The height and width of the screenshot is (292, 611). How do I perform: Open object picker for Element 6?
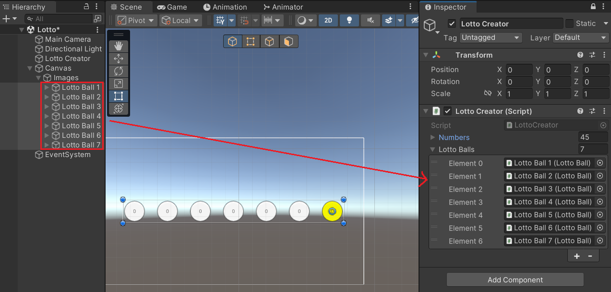tap(600, 241)
